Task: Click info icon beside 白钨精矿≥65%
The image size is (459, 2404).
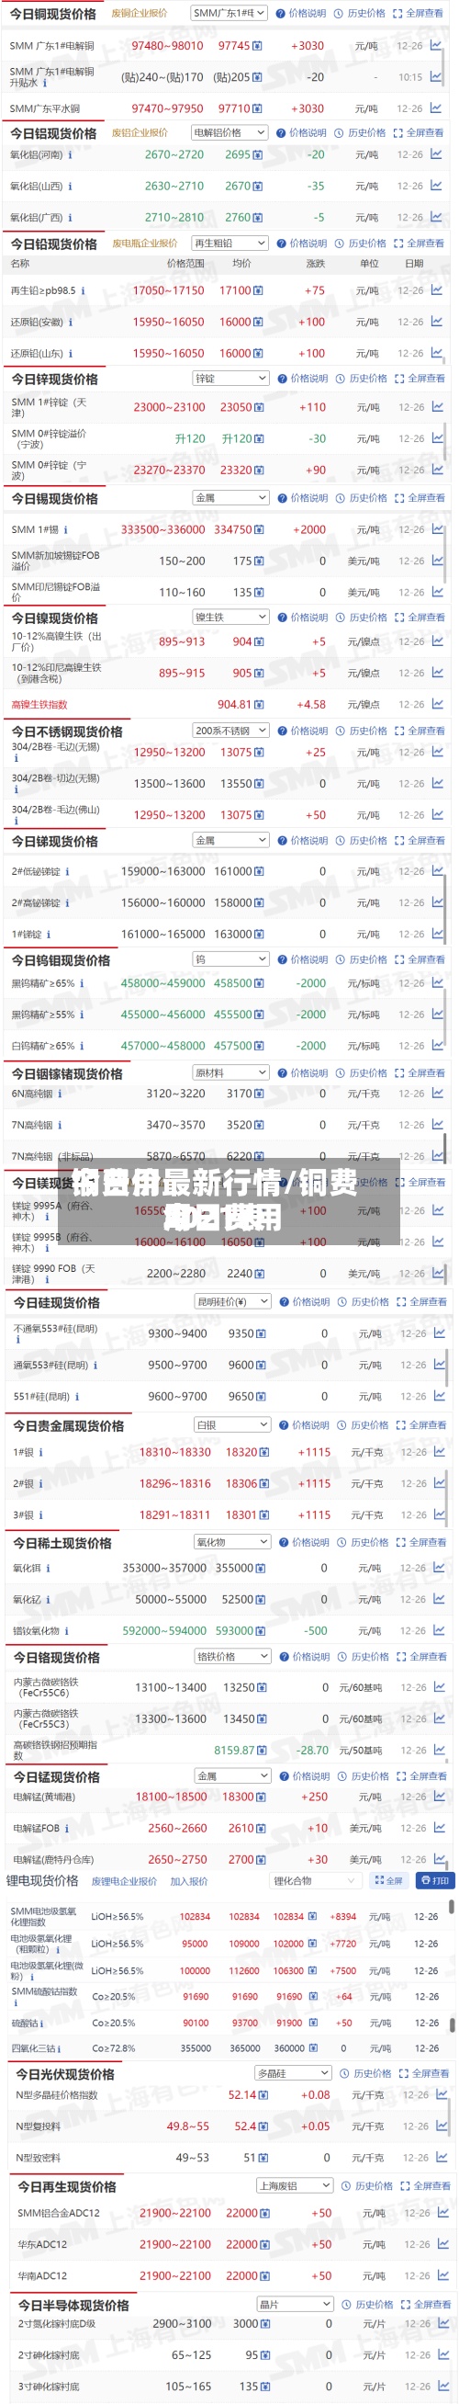Action: point(82,1046)
